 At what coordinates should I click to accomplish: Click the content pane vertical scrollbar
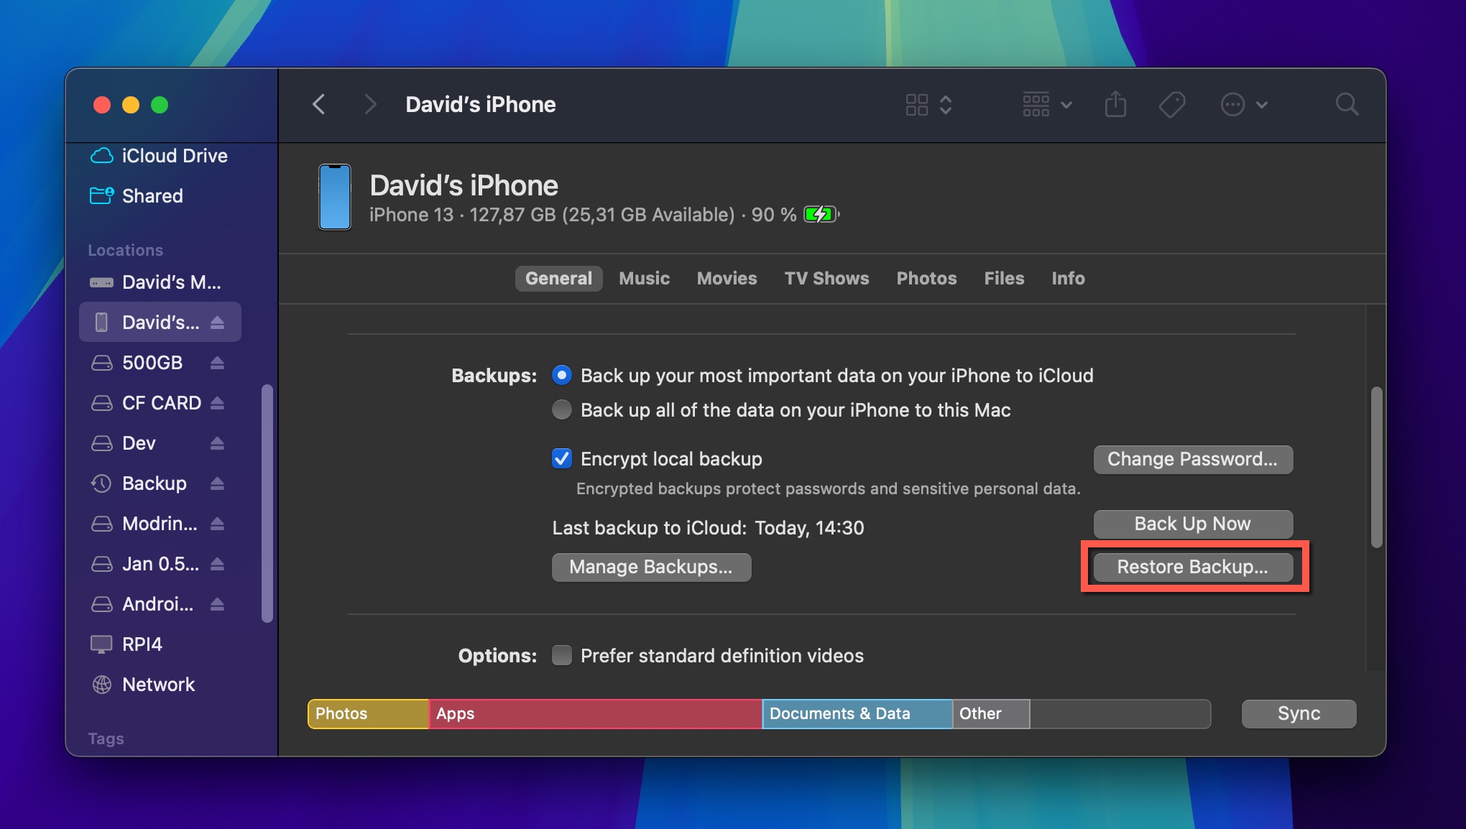1376,467
